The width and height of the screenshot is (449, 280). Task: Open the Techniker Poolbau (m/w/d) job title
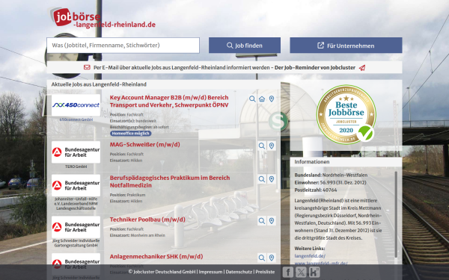tap(147, 220)
